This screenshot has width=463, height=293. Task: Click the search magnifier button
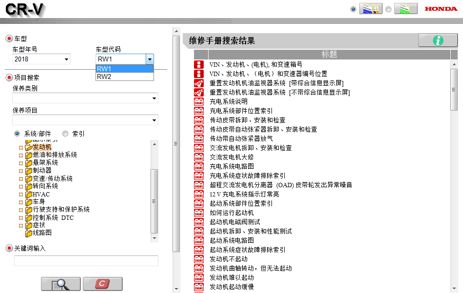(60, 284)
